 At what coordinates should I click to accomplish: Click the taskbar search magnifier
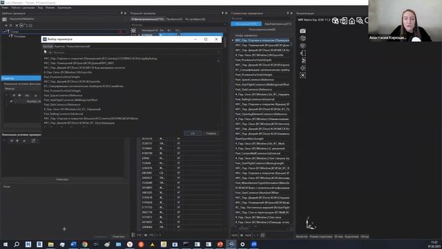point(17,244)
